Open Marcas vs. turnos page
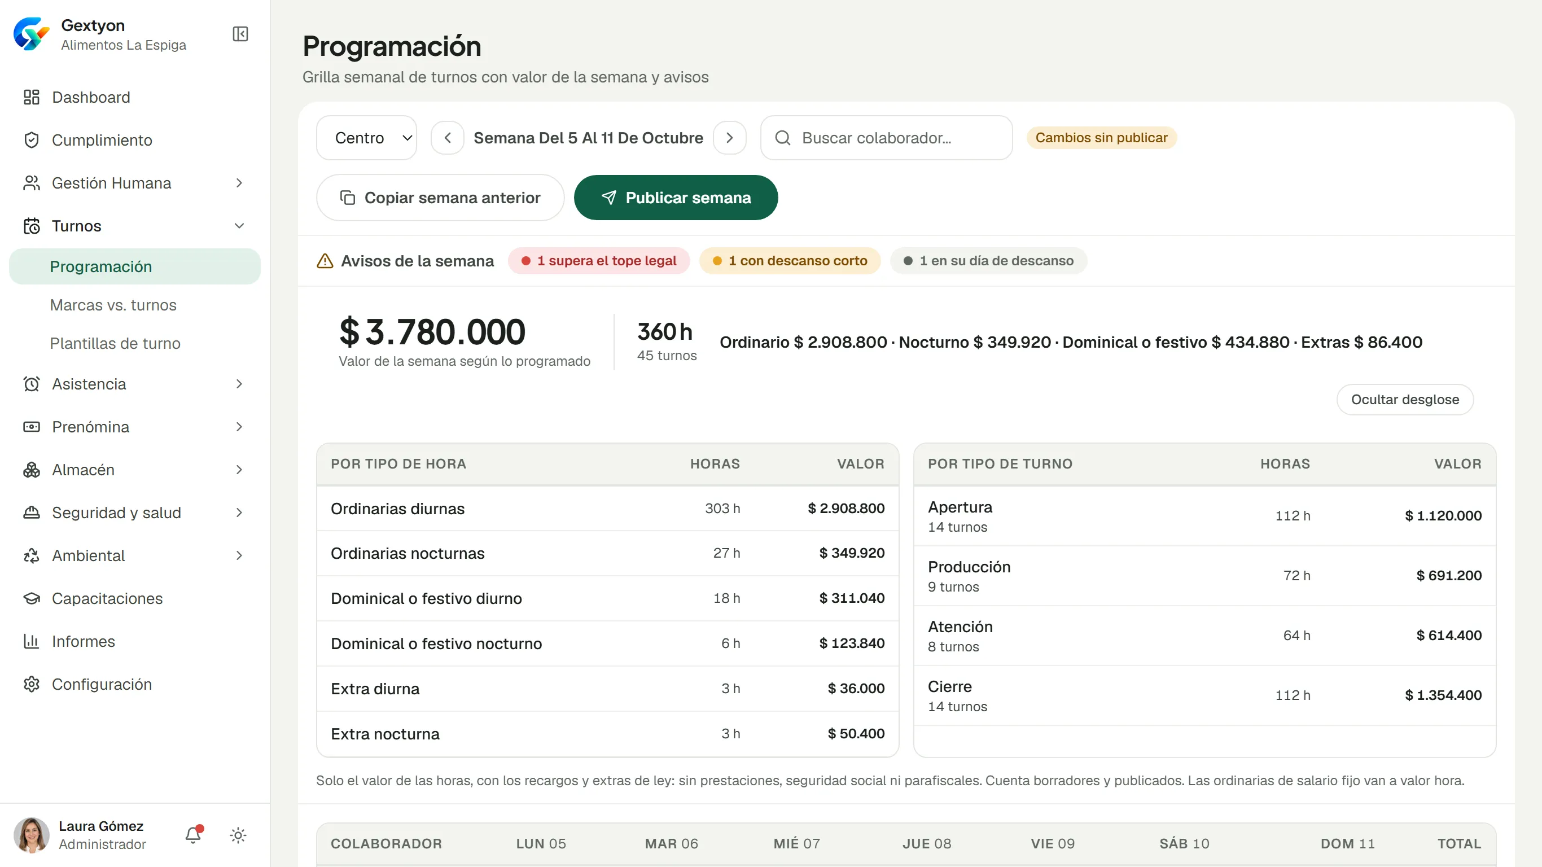The height and width of the screenshot is (867, 1542). pyautogui.click(x=113, y=305)
